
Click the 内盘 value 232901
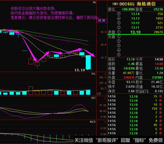(158, 77)
